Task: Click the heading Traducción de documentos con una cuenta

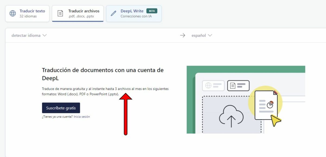Action: coord(103,74)
